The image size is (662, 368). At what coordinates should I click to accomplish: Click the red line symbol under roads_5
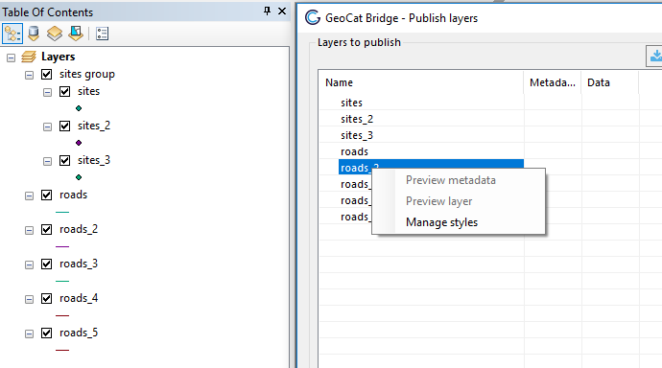tap(62, 350)
